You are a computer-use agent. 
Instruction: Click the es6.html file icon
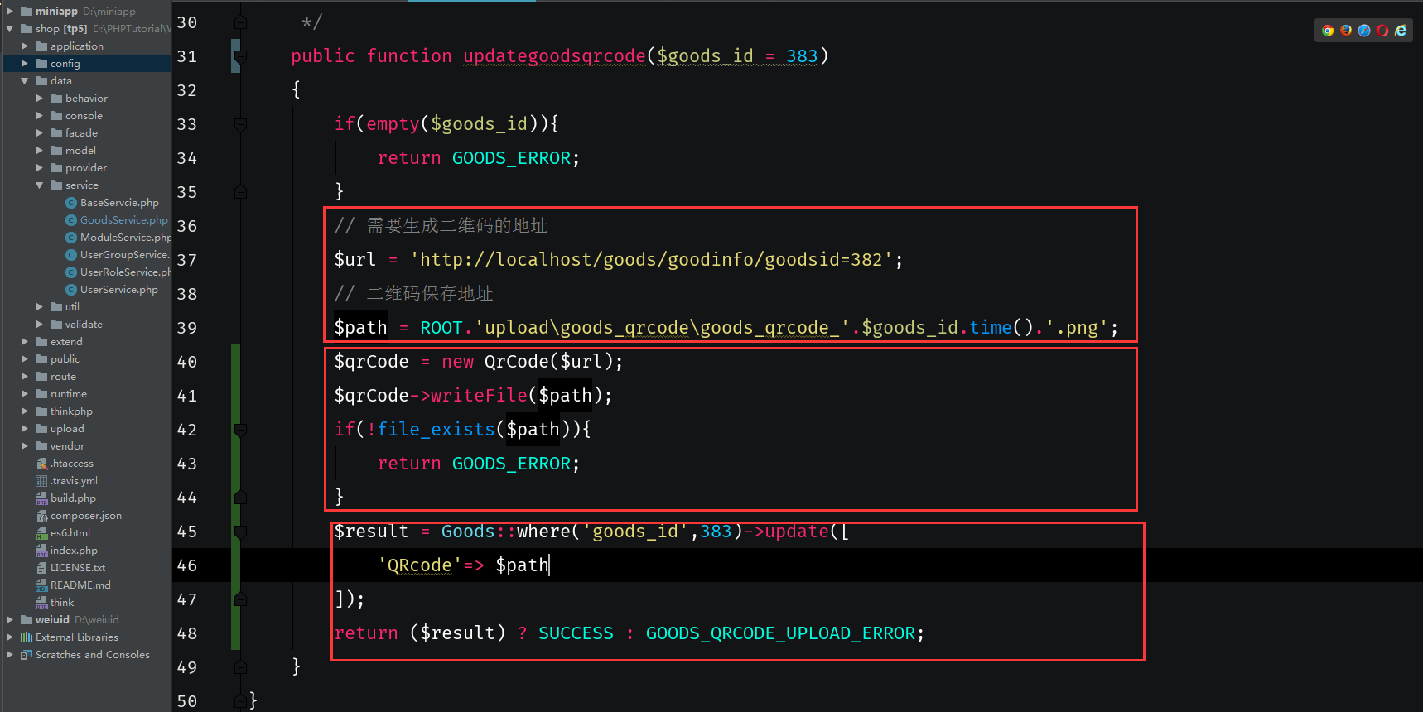tap(41, 533)
